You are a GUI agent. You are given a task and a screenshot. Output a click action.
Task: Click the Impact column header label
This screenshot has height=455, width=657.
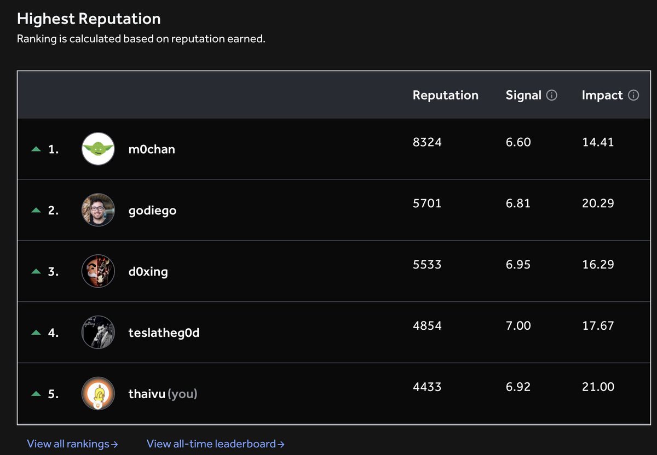[602, 95]
